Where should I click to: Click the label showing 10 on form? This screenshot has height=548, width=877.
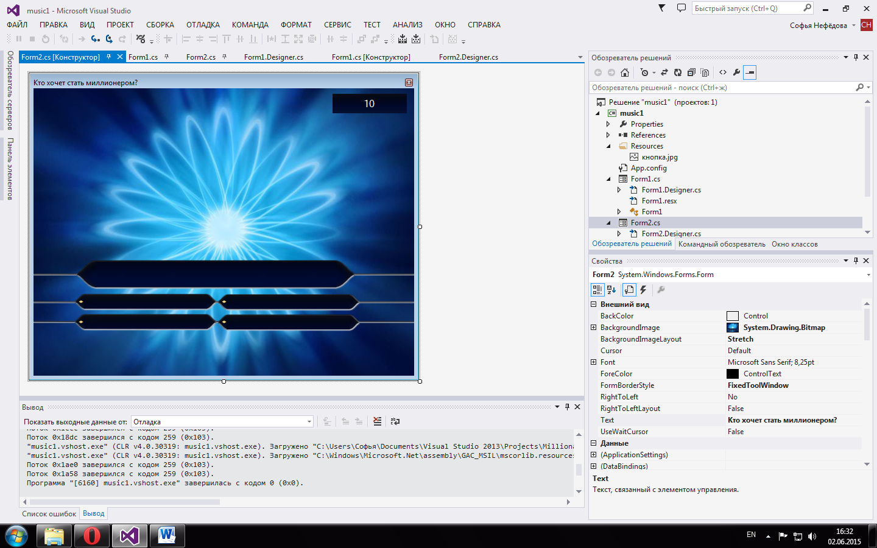pyautogui.click(x=370, y=104)
